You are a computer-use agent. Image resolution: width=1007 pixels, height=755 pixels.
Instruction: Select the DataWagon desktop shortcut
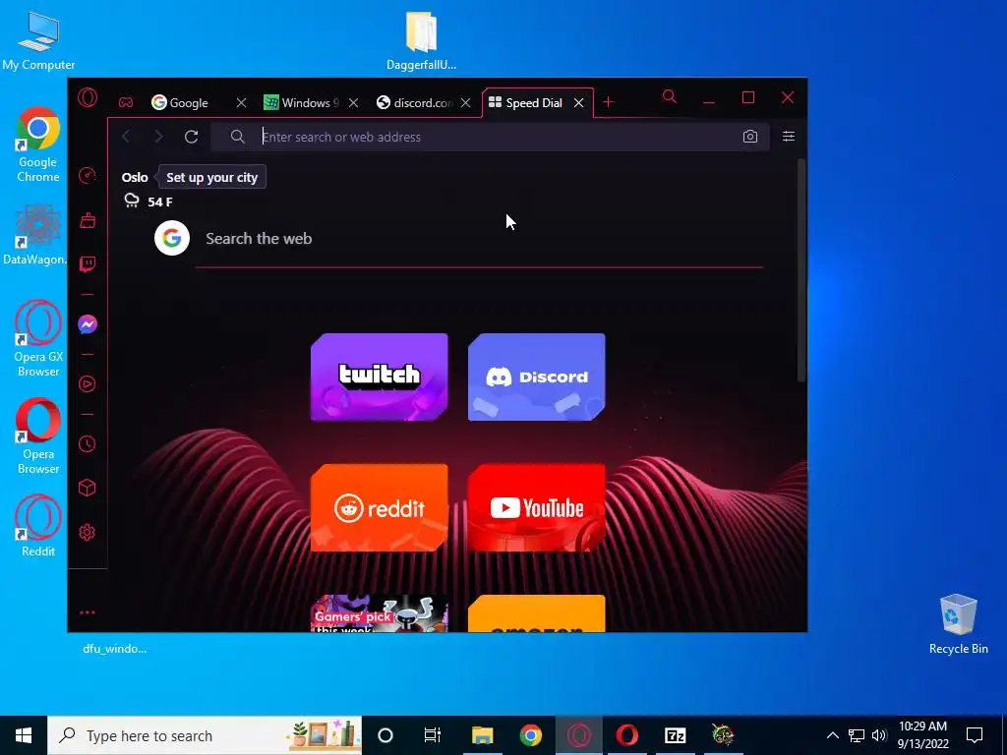(35, 234)
